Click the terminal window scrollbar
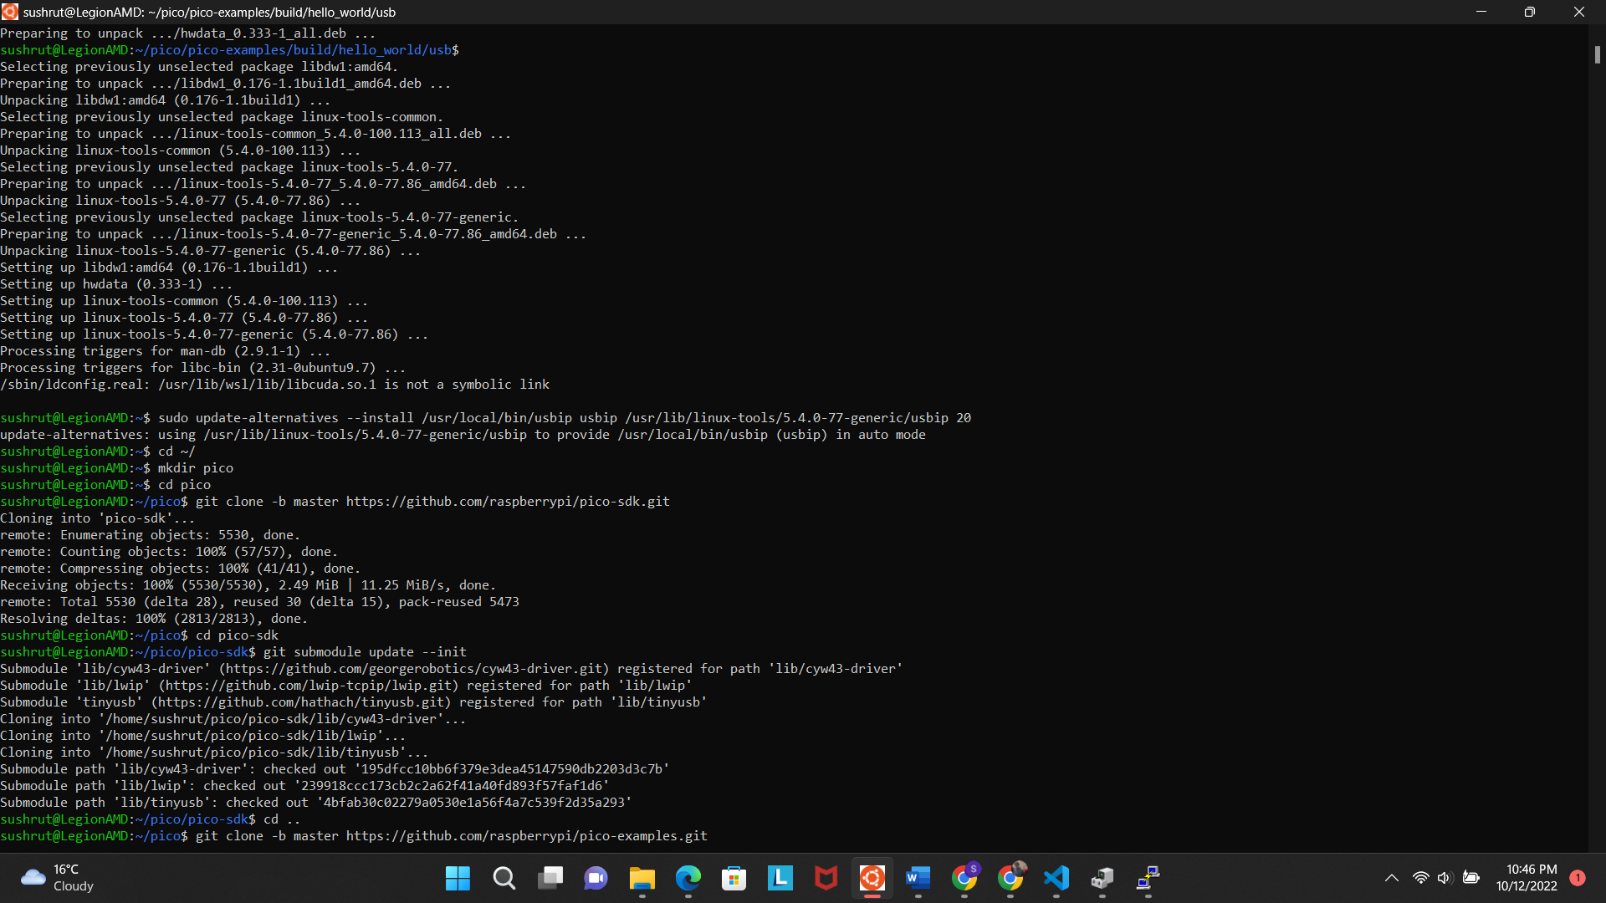Image resolution: width=1606 pixels, height=903 pixels. point(1598,55)
